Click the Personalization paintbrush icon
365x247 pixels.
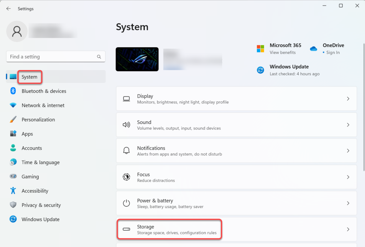click(x=13, y=119)
